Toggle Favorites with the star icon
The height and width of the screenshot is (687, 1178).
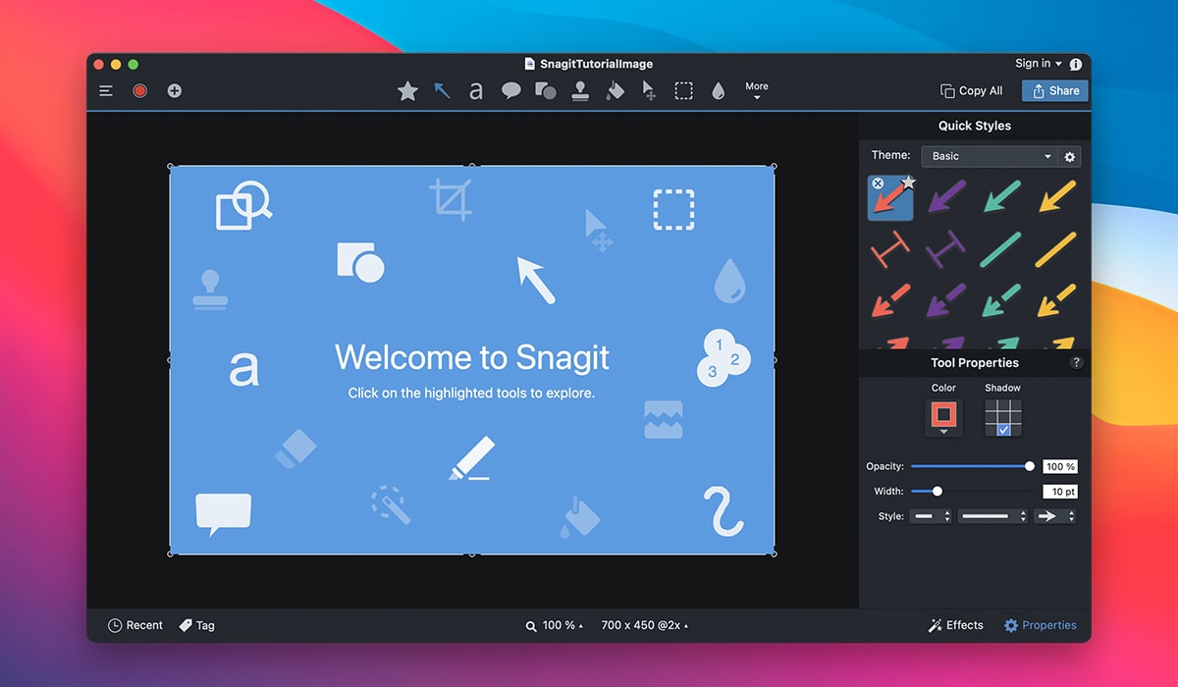pos(407,90)
